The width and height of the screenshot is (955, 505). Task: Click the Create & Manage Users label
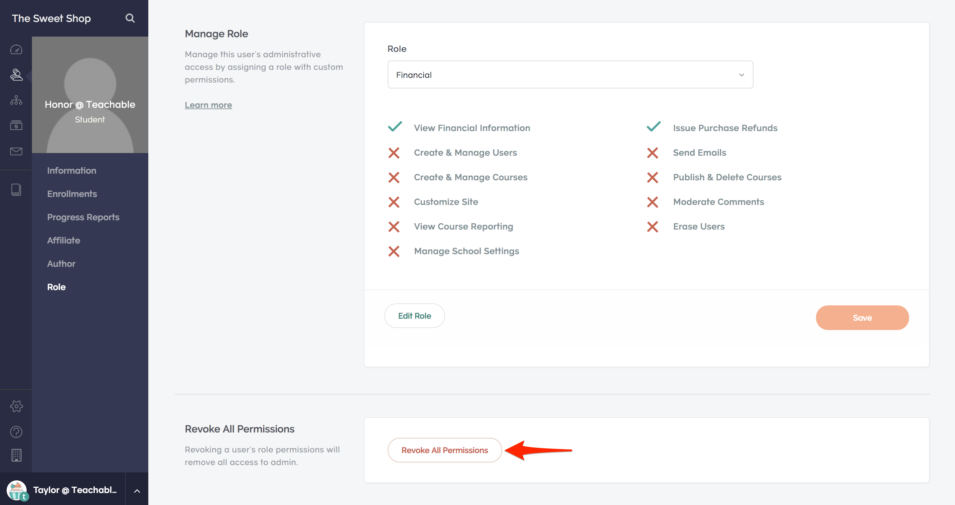pyautogui.click(x=465, y=153)
